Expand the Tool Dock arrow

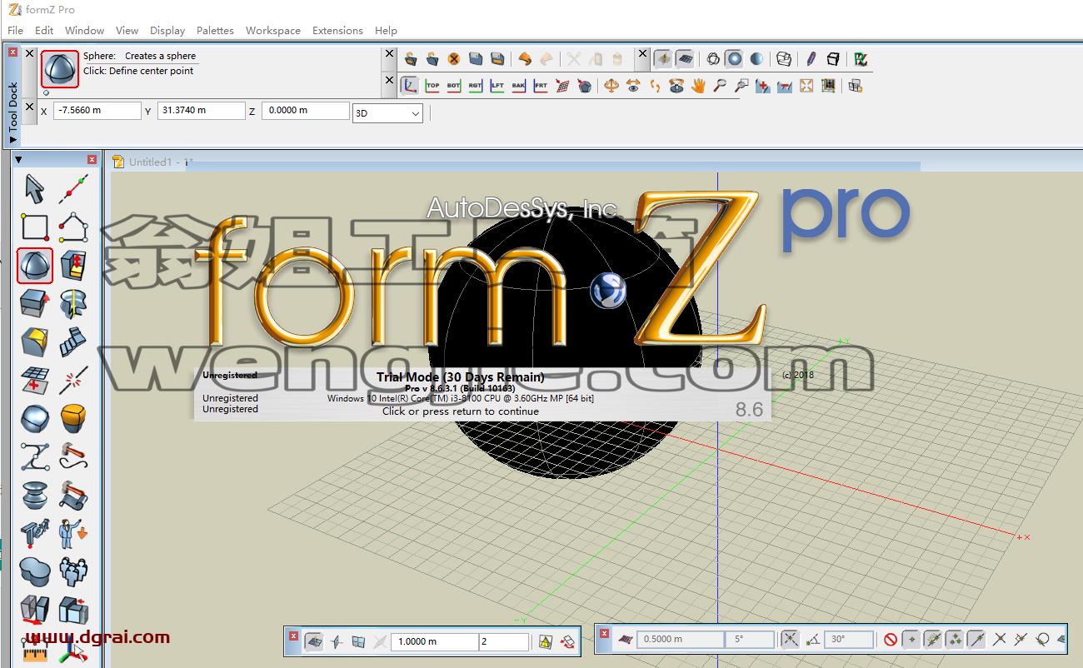(x=12, y=140)
